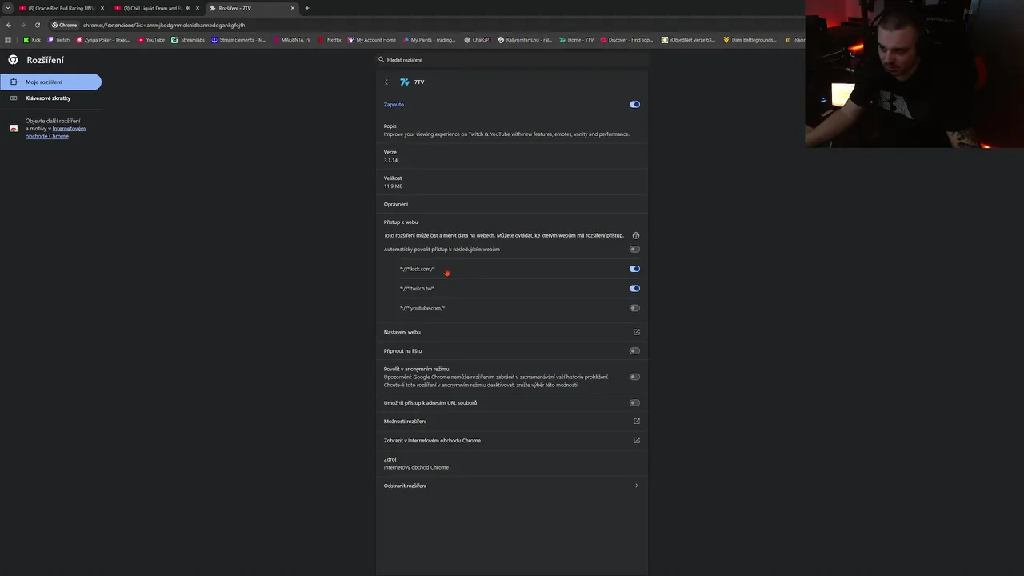
Task: Click the size value 11,9 MB
Action: (393, 186)
